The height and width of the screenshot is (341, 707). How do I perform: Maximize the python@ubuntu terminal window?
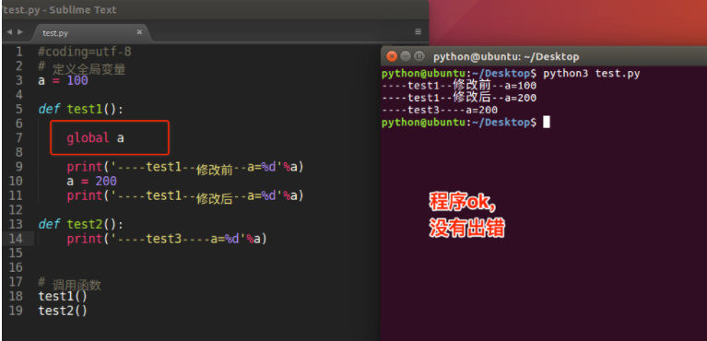(419, 56)
